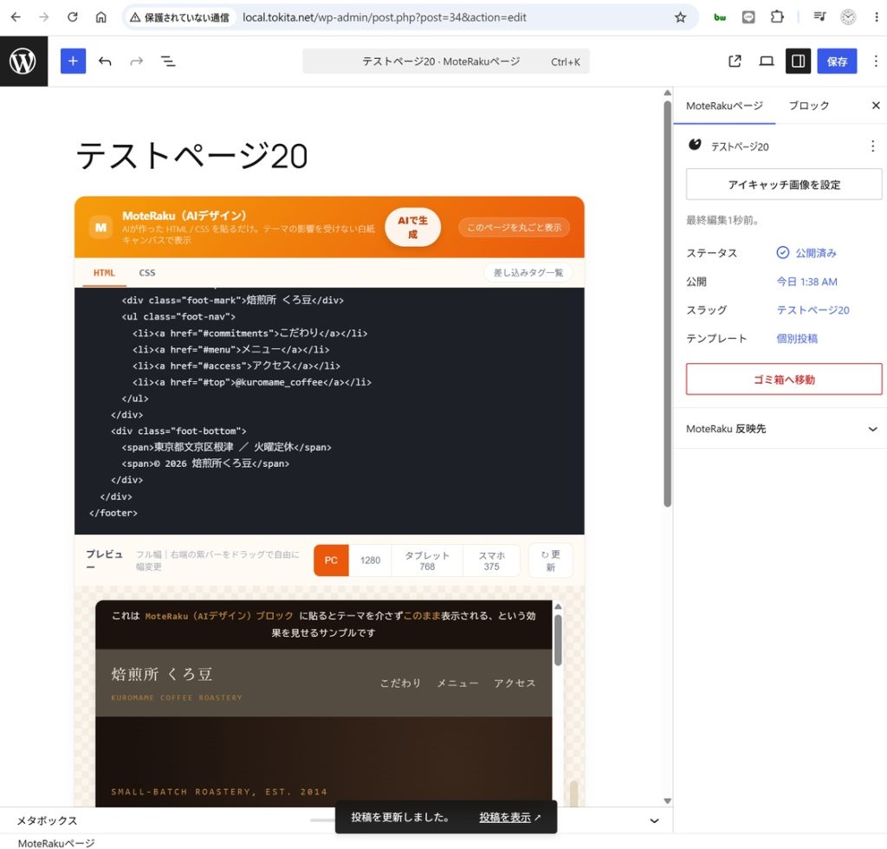This screenshot has width=887, height=849.
Task: Click the アクセス preview nav link
Action: (x=515, y=684)
